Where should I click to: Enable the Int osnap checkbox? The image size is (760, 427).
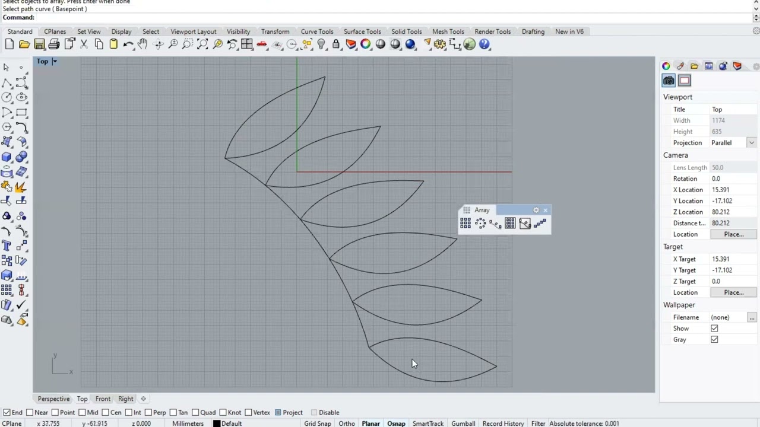128,413
